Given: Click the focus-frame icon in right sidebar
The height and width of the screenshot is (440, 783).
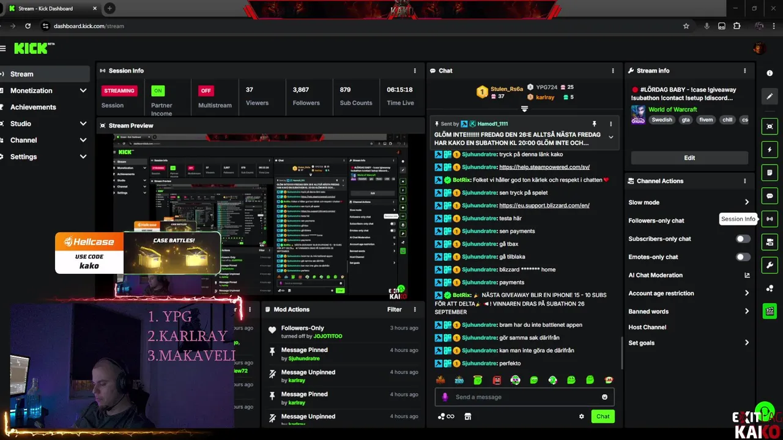Looking at the screenshot, I should coord(770,127).
